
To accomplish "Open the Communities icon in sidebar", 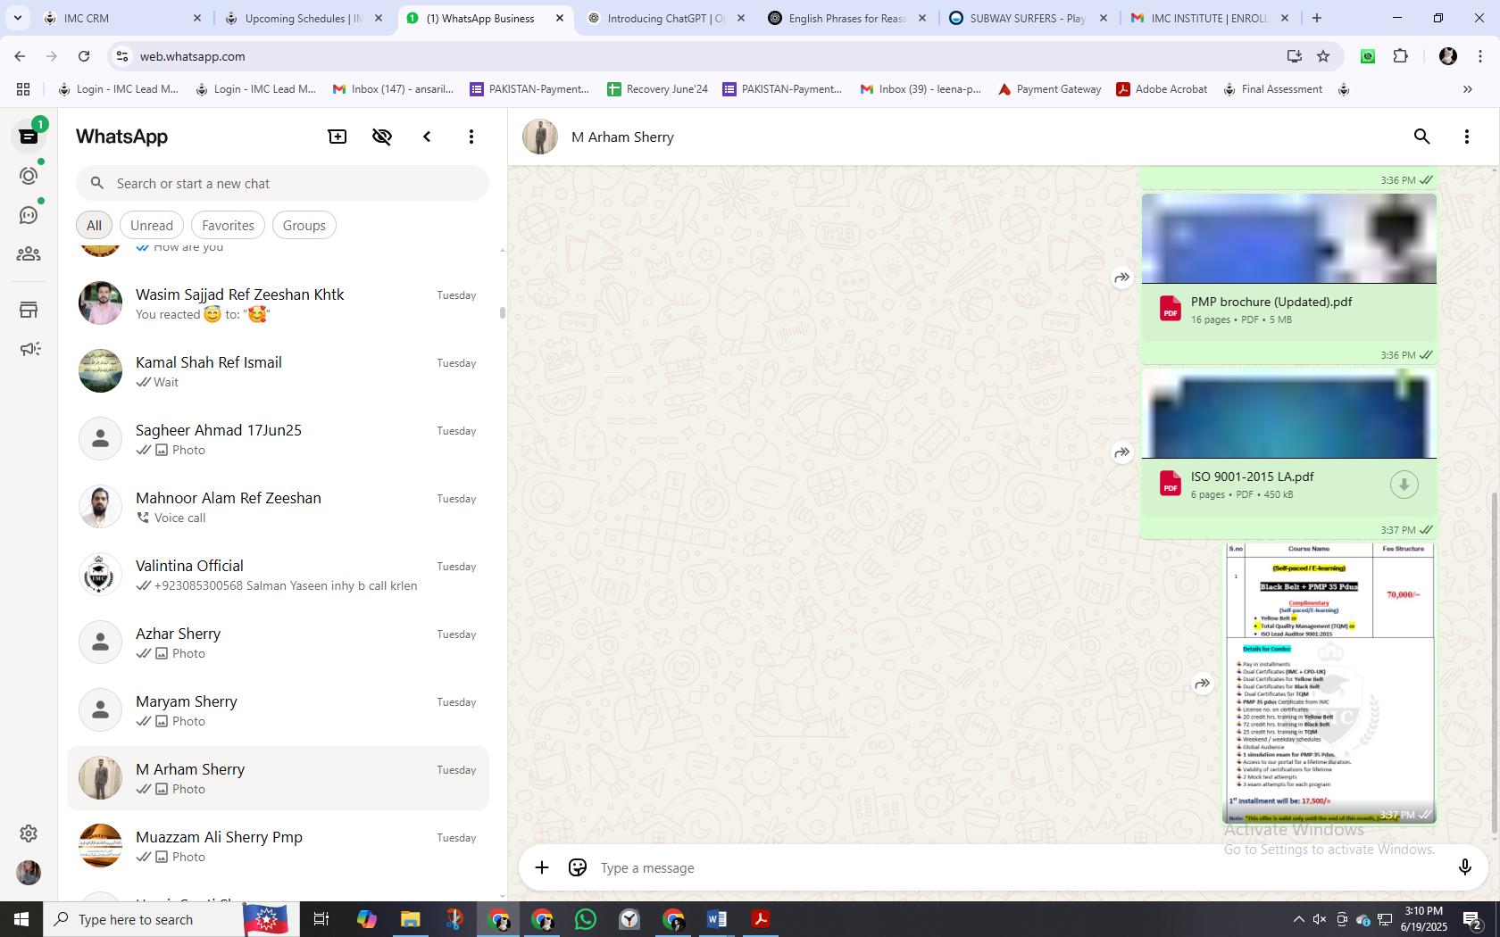I will coord(29,254).
